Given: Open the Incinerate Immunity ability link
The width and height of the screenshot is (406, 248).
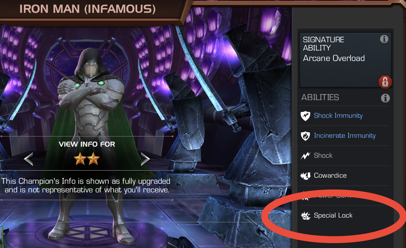Looking at the screenshot, I should coord(345,136).
